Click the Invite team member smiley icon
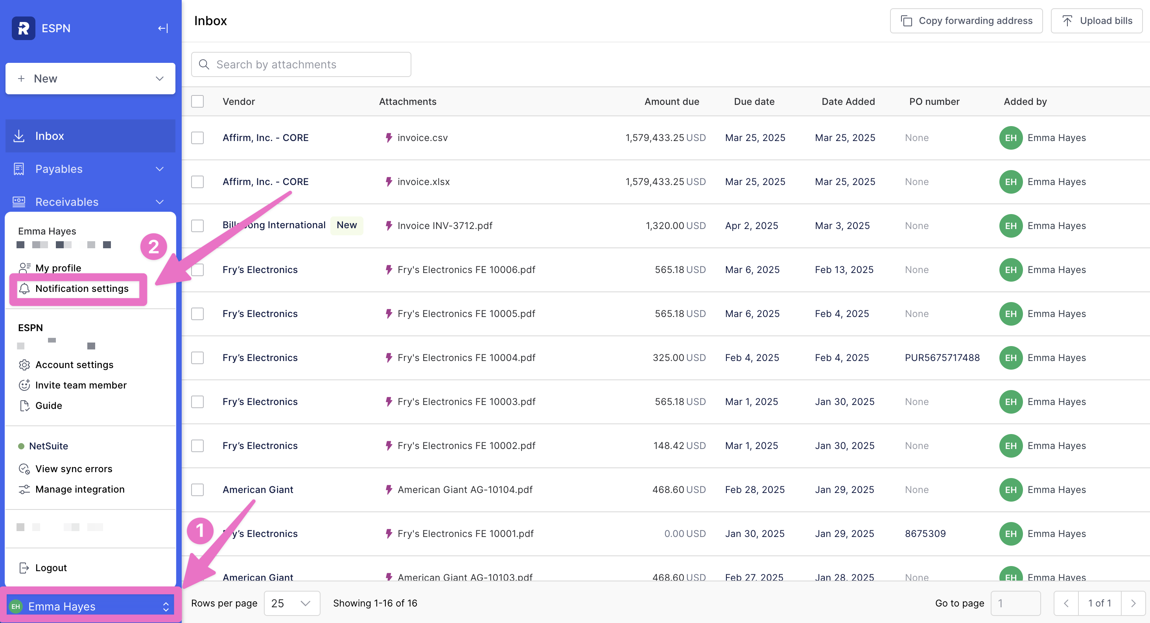 click(24, 385)
